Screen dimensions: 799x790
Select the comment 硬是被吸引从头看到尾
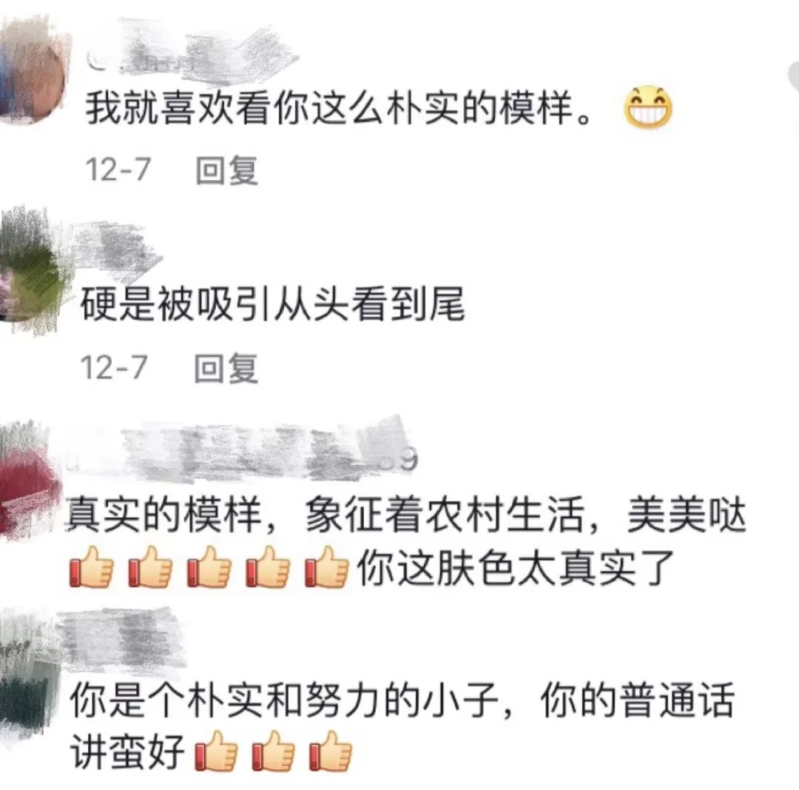click(272, 304)
